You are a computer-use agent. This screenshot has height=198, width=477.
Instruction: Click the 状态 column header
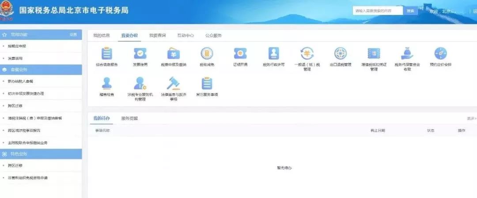pos(431,130)
